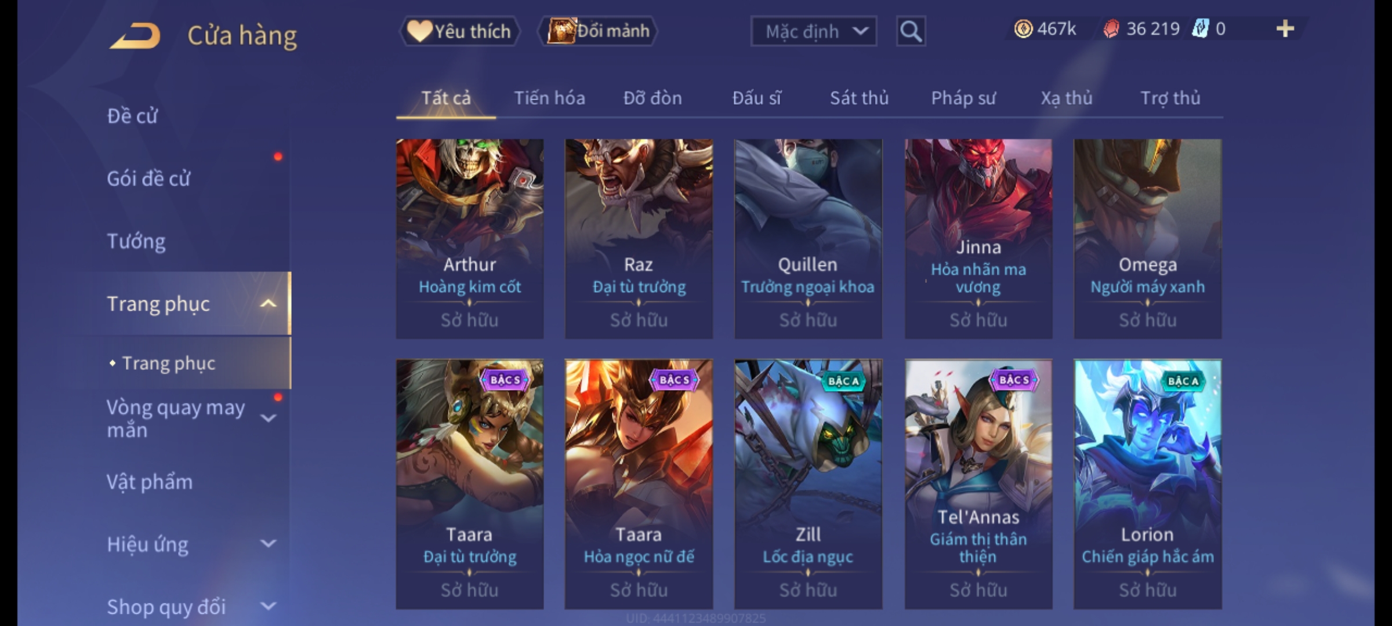
Task: Open the search magnifier icon
Action: point(911,31)
